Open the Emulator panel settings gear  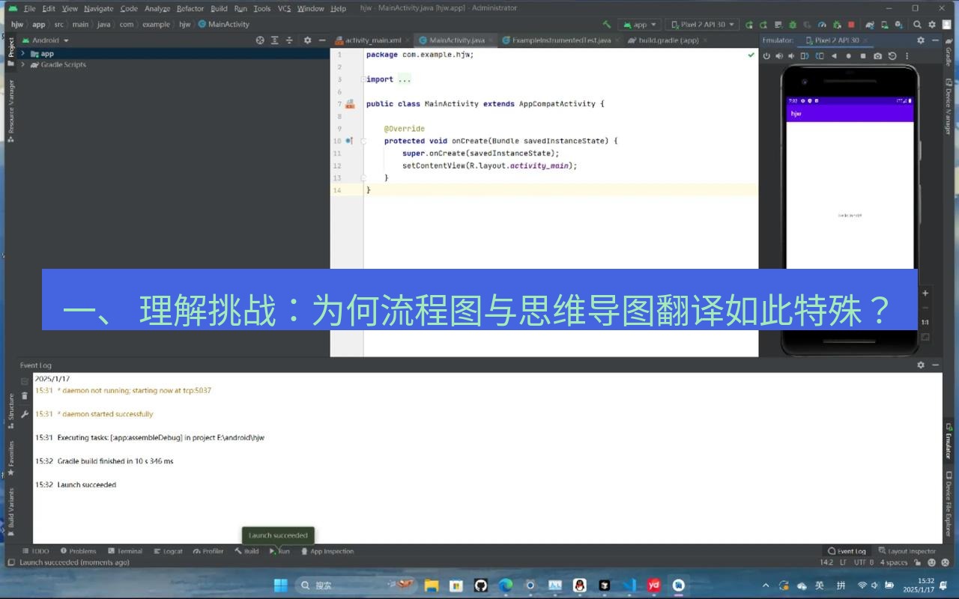pos(921,40)
